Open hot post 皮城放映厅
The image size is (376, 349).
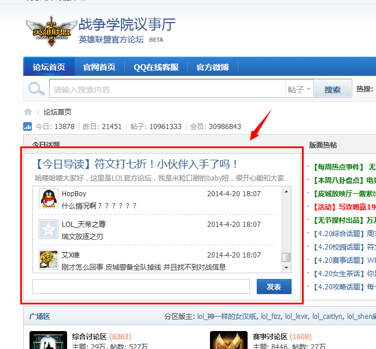point(344,193)
